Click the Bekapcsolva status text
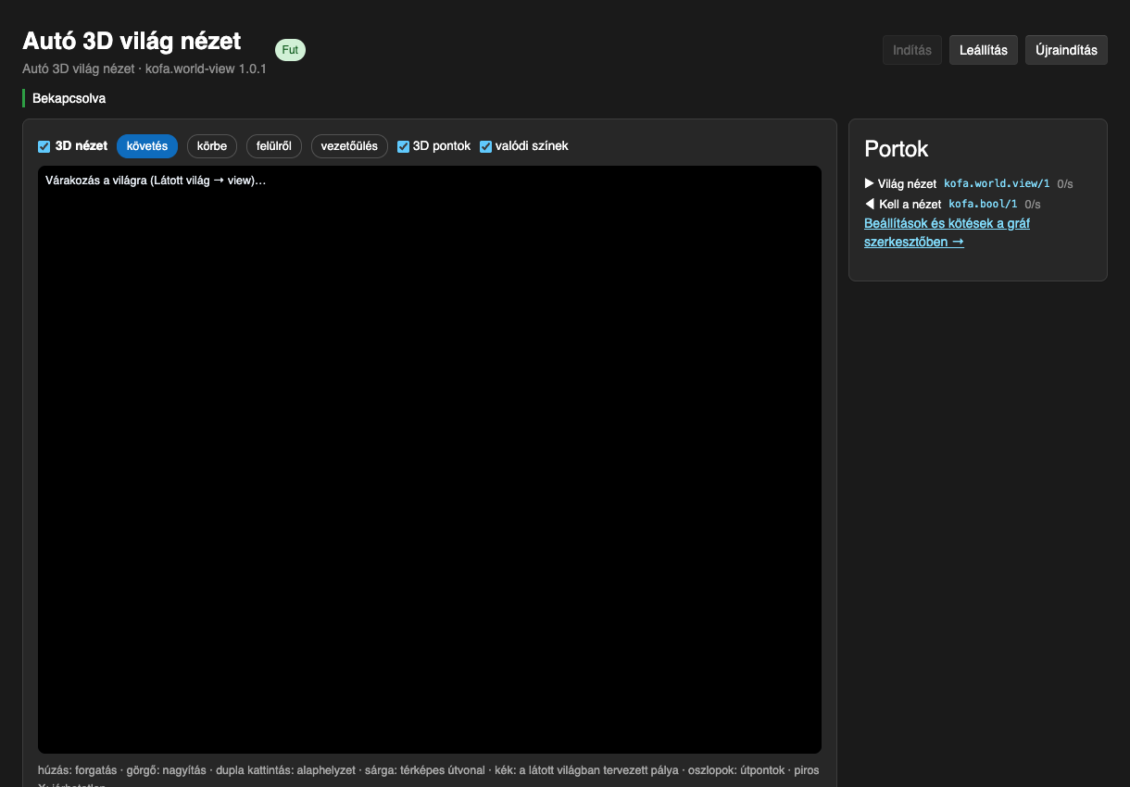Viewport: 1130px width, 787px height. tap(69, 98)
